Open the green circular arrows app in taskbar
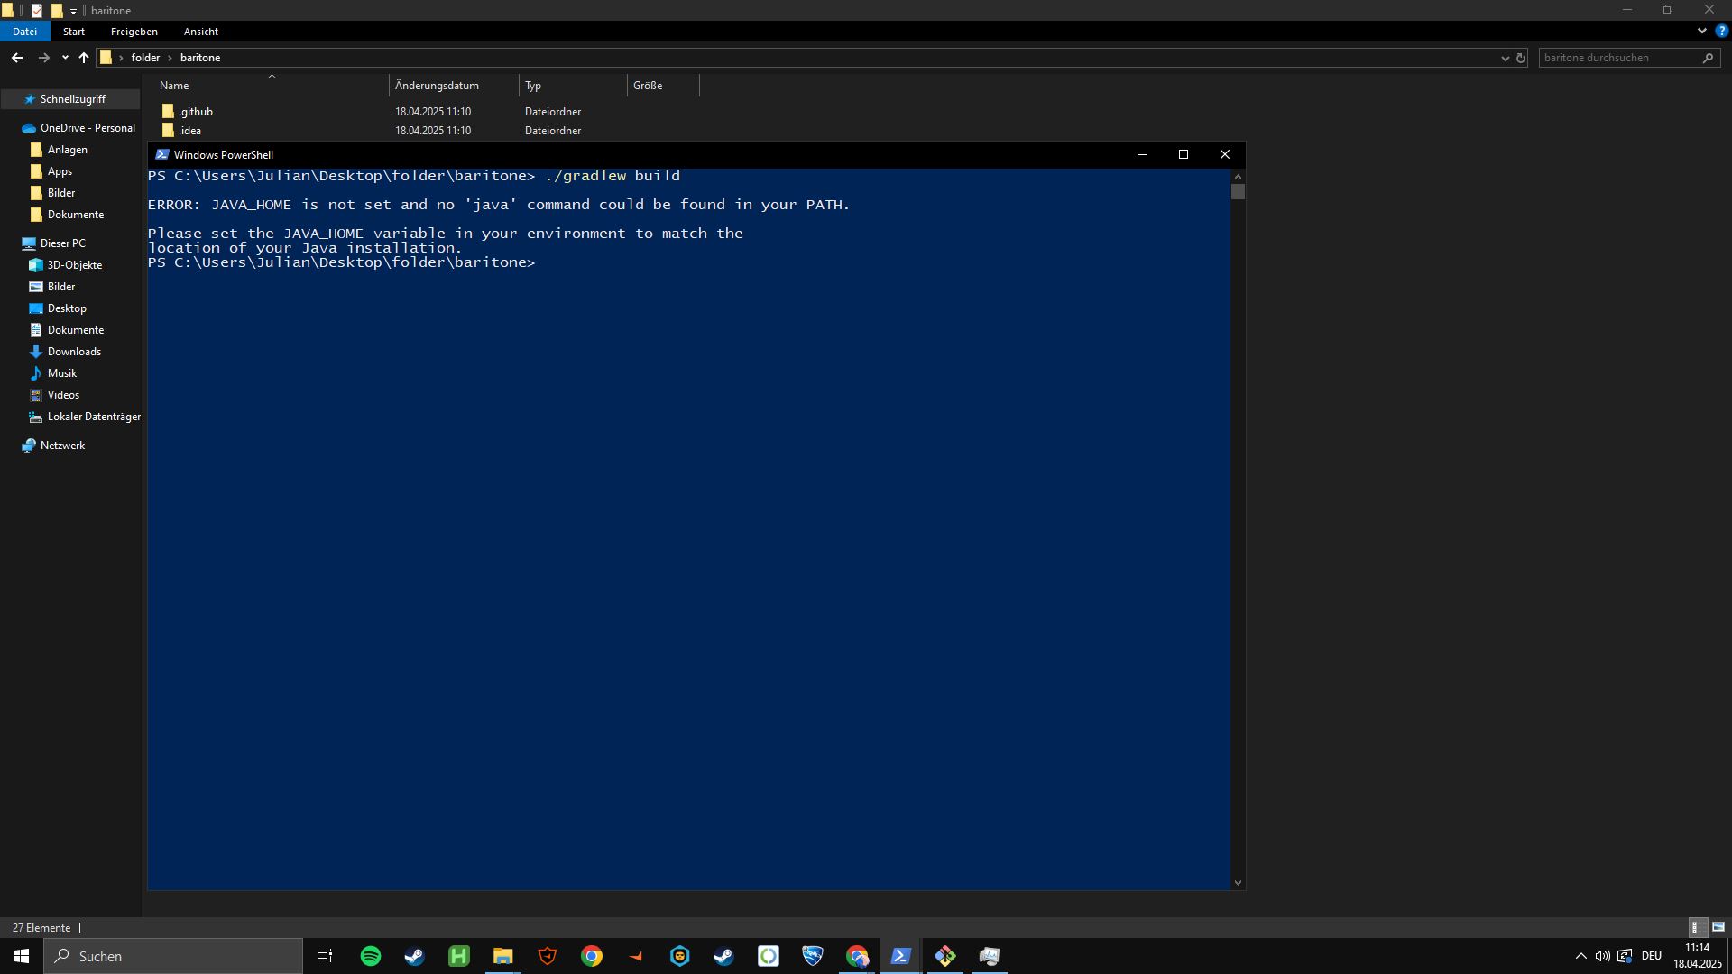Image resolution: width=1732 pixels, height=974 pixels. (769, 956)
